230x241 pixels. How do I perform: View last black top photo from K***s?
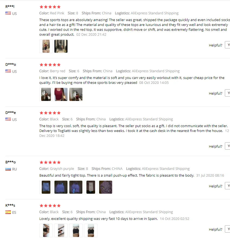(x=91, y=230)
